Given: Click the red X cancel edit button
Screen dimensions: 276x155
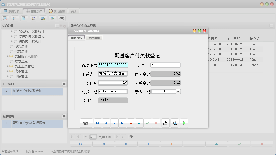Looking at the screenshot, I should 156,123.
